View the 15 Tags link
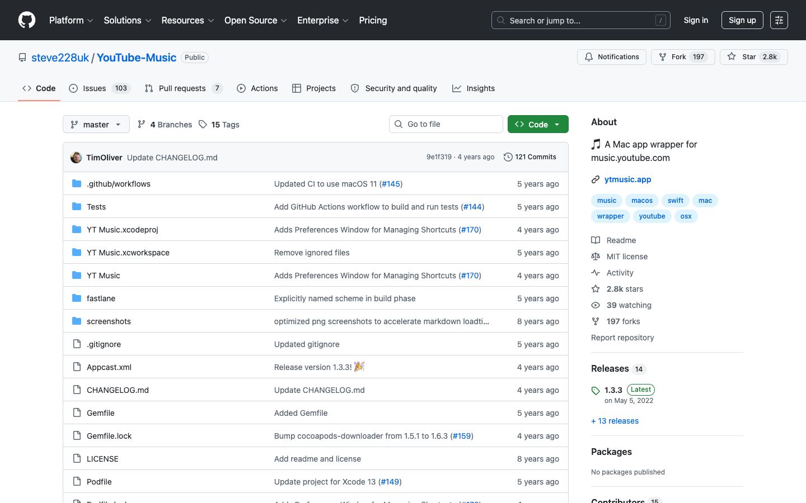Viewport: 806px width, 503px height. (219, 125)
